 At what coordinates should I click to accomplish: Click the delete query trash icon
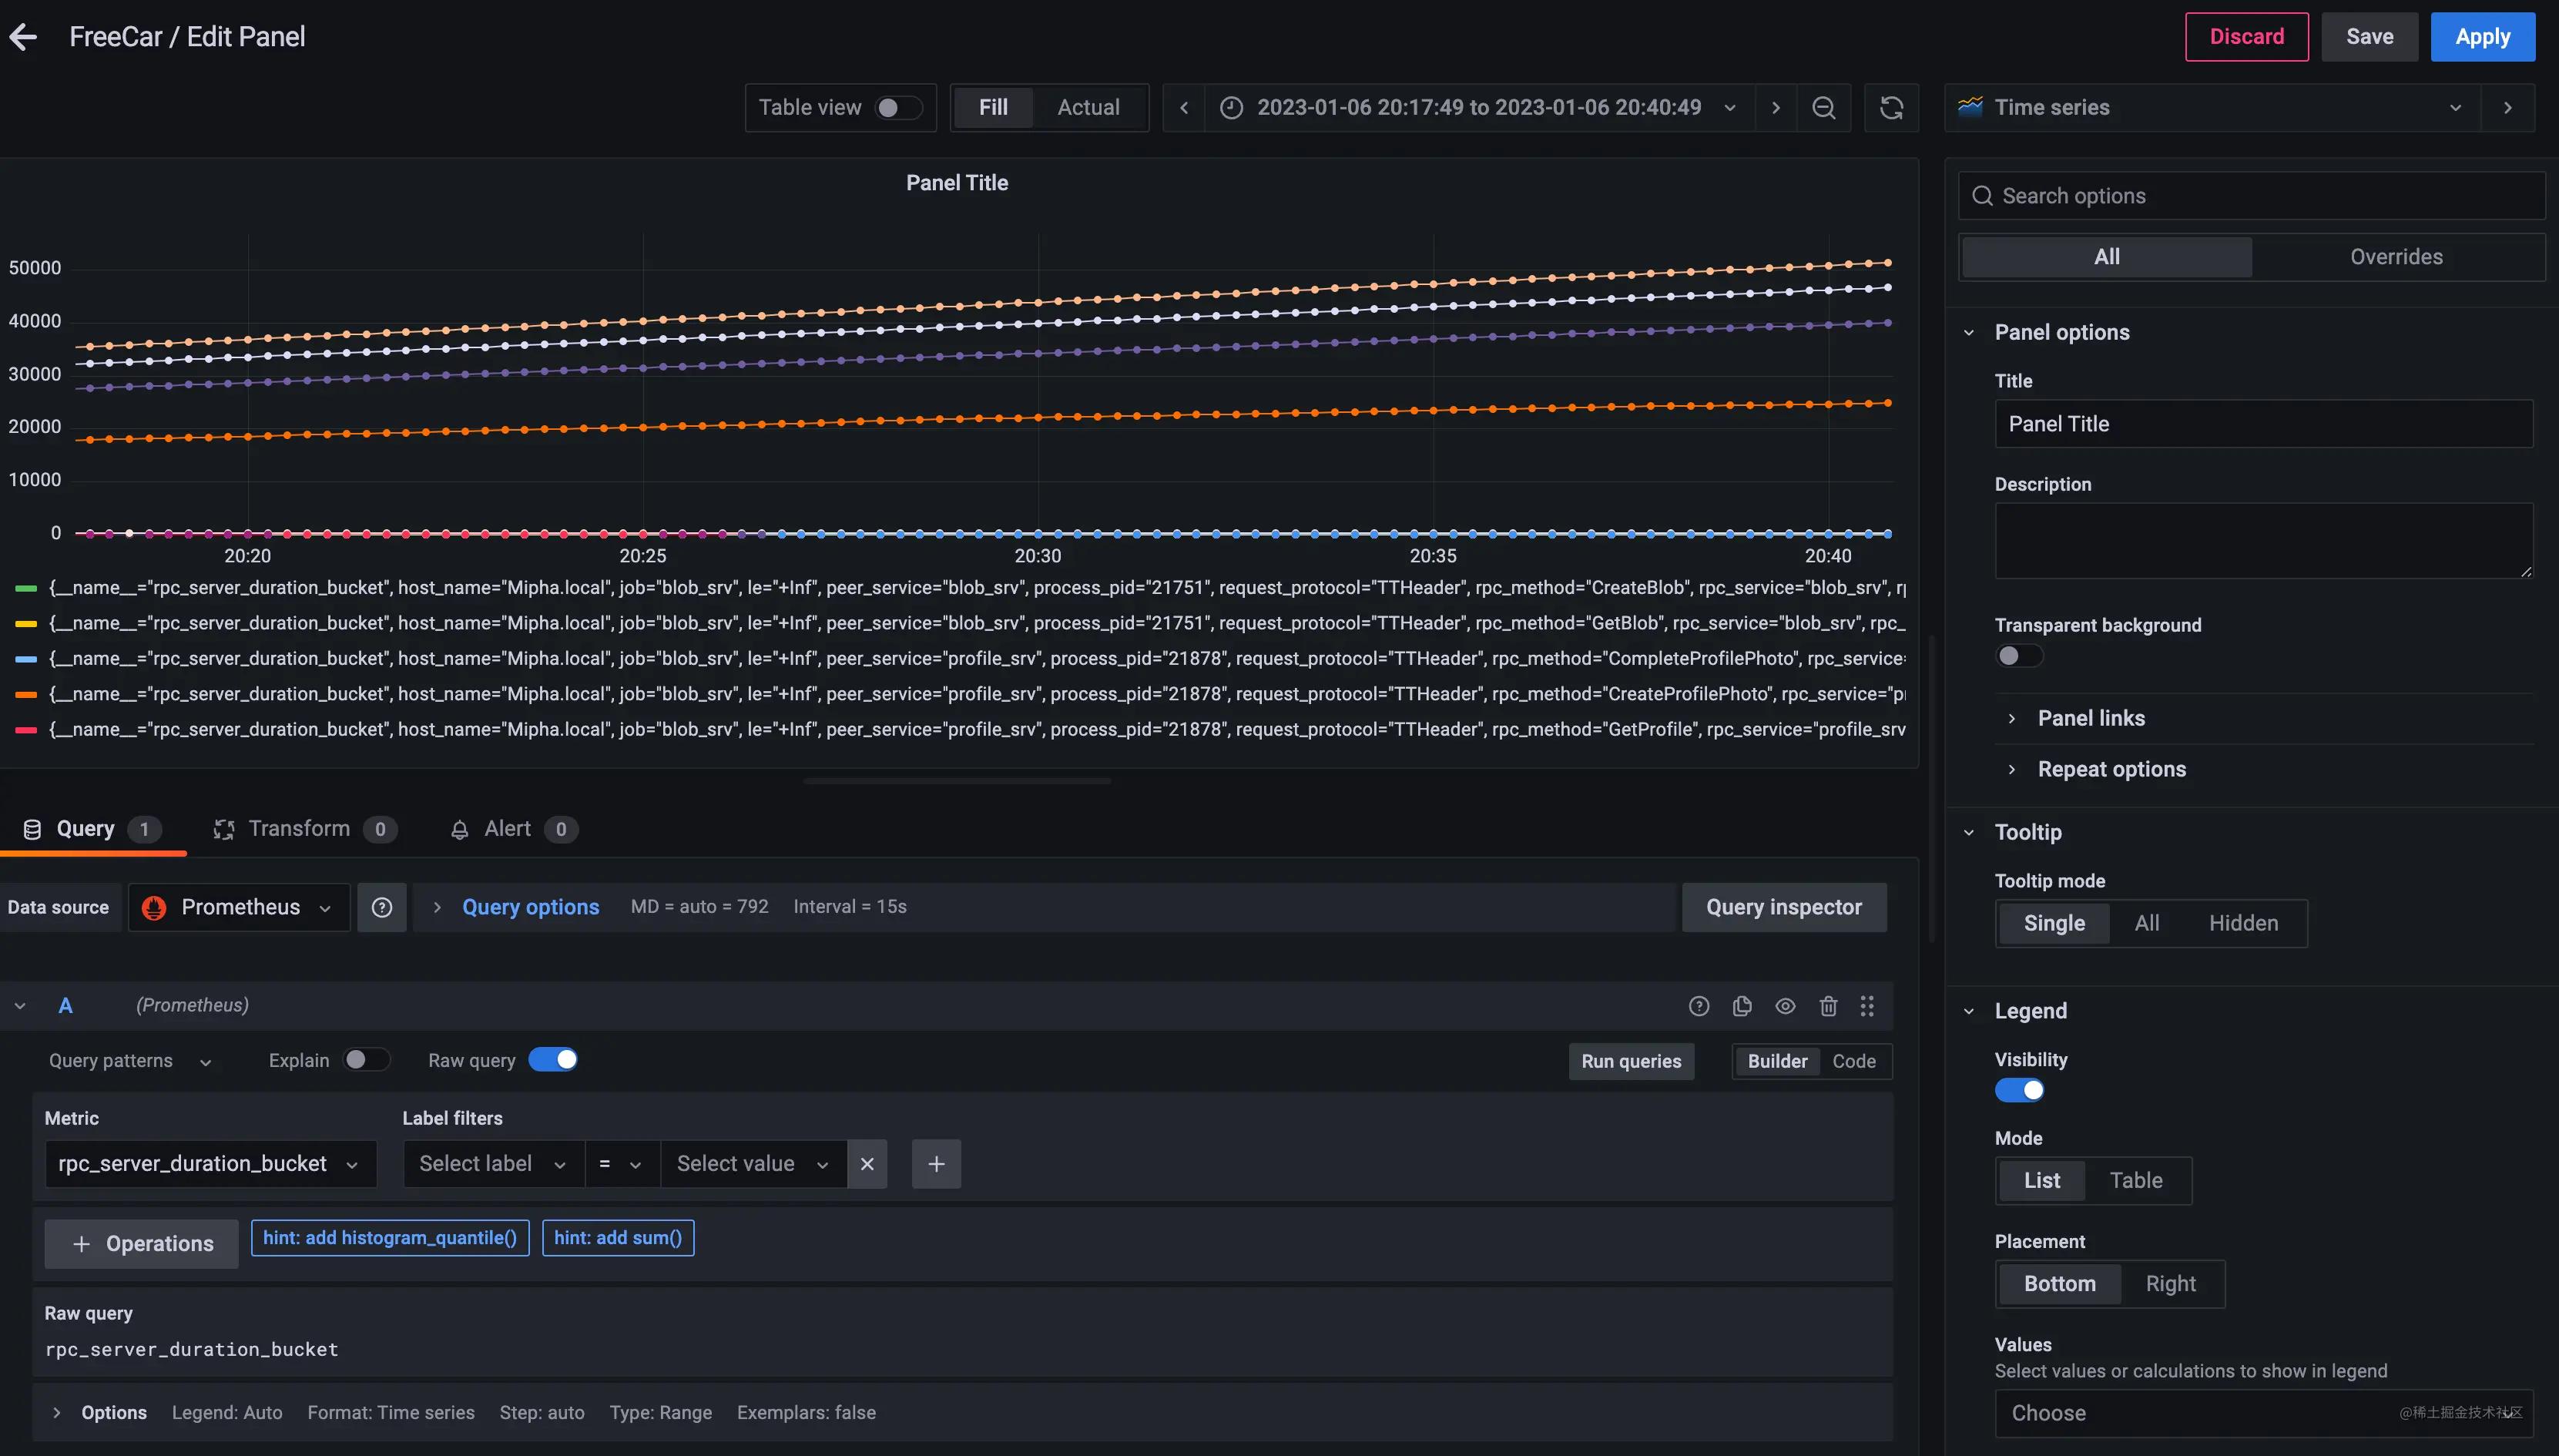[1827, 1006]
